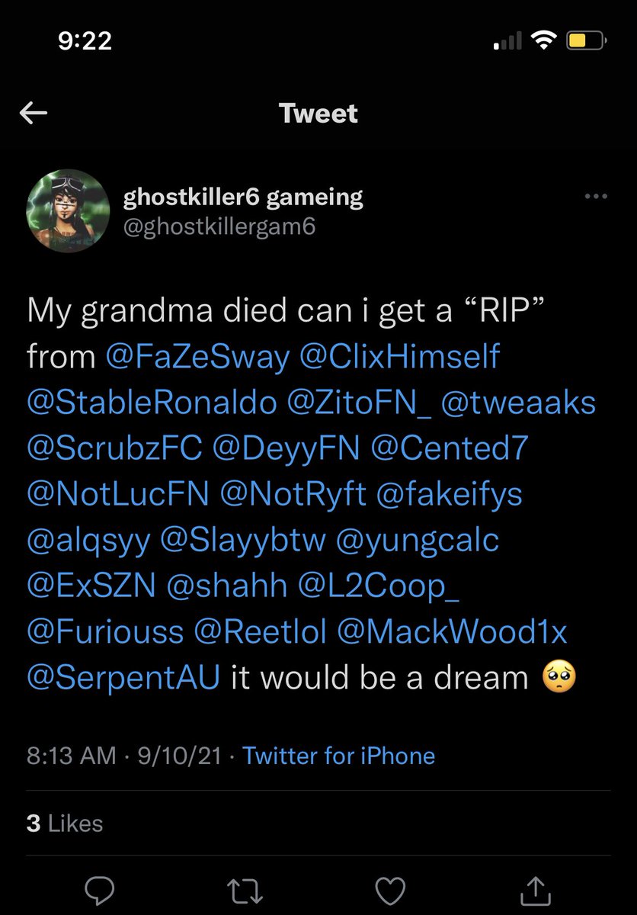This screenshot has width=637, height=915.
Task: Tap the ghostkiller6 gameing display name
Action: click(x=242, y=197)
